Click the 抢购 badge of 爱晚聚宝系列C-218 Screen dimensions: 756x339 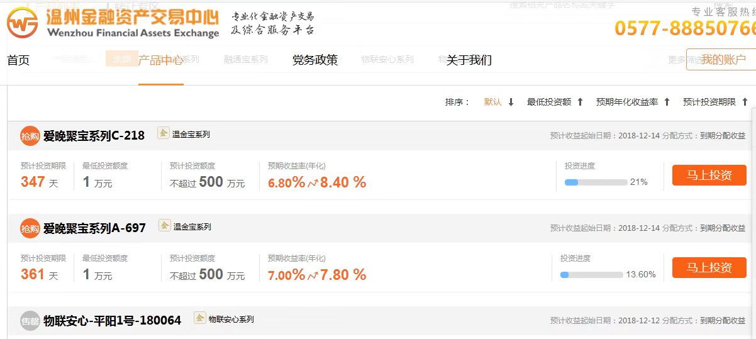[30, 136]
